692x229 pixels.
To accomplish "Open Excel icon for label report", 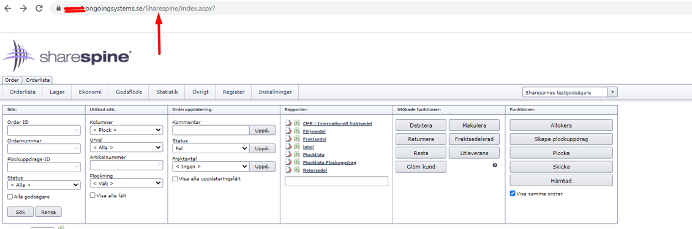I will pos(297,147).
